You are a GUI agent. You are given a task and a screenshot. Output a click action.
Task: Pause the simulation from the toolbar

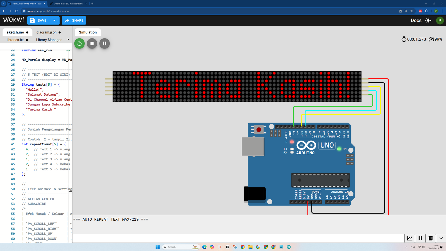[x=105, y=44]
